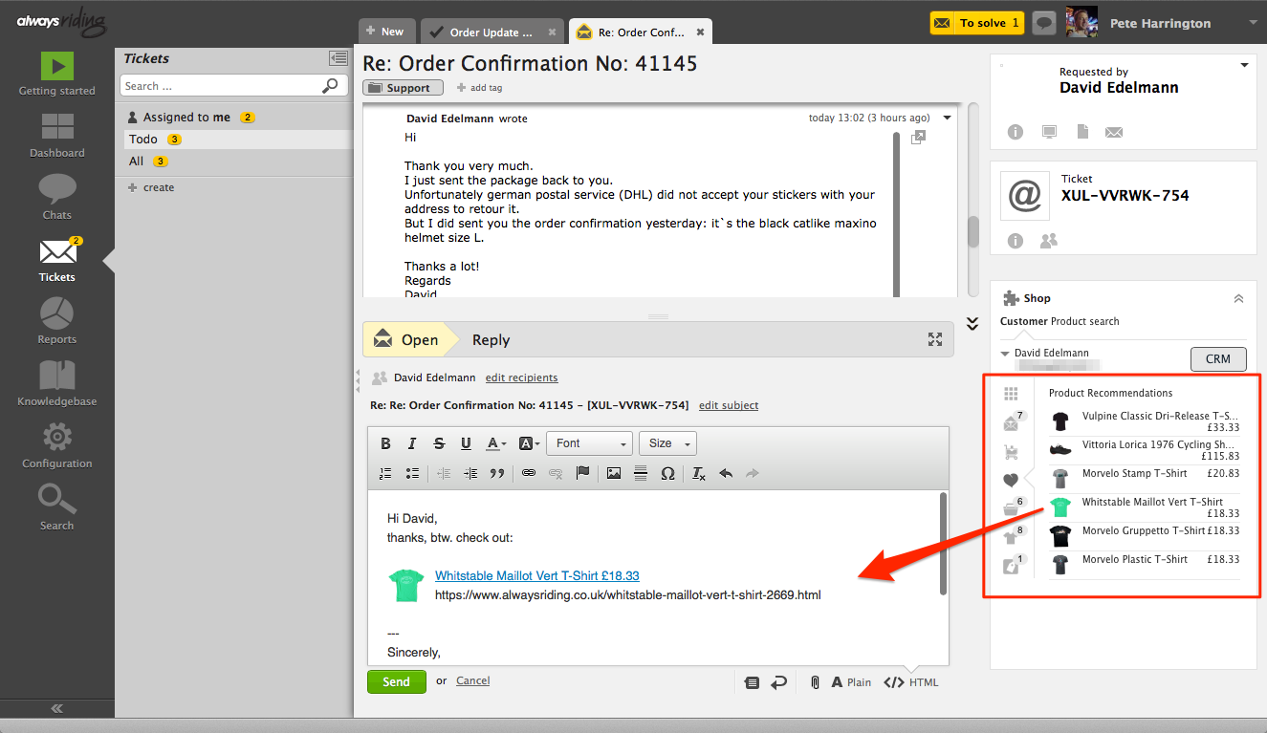Open the Chats section

[x=56, y=198]
